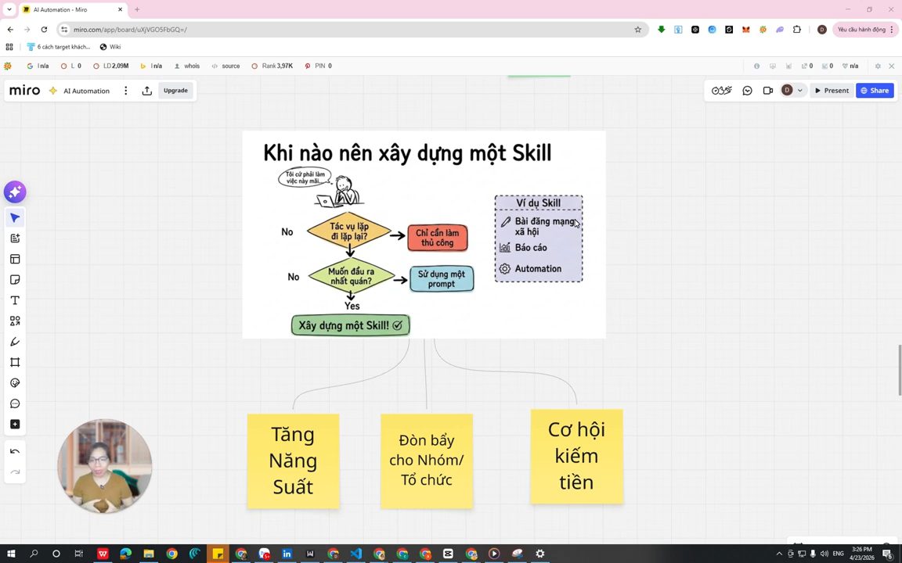902x563 pixels.
Task: Open a new browser tab
Action: 137,9
